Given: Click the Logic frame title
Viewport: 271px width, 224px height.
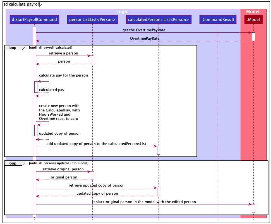Looking at the screenshot, I should click(x=122, y=11).
